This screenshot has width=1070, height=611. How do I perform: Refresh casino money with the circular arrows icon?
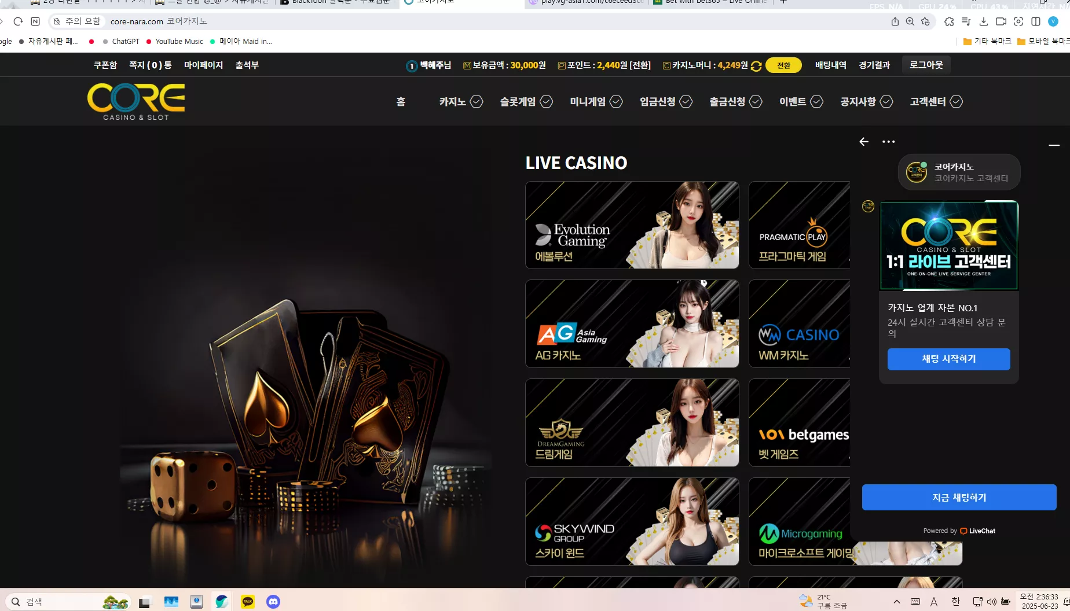(756, 66)
